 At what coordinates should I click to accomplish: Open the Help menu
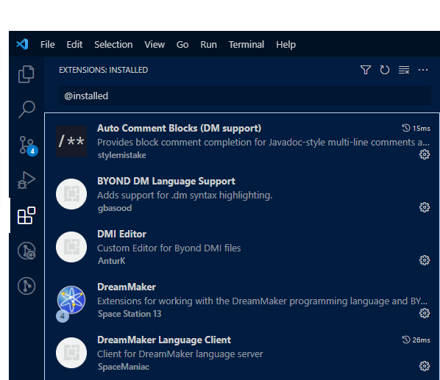pyautogui.click(x=285, y=45)
